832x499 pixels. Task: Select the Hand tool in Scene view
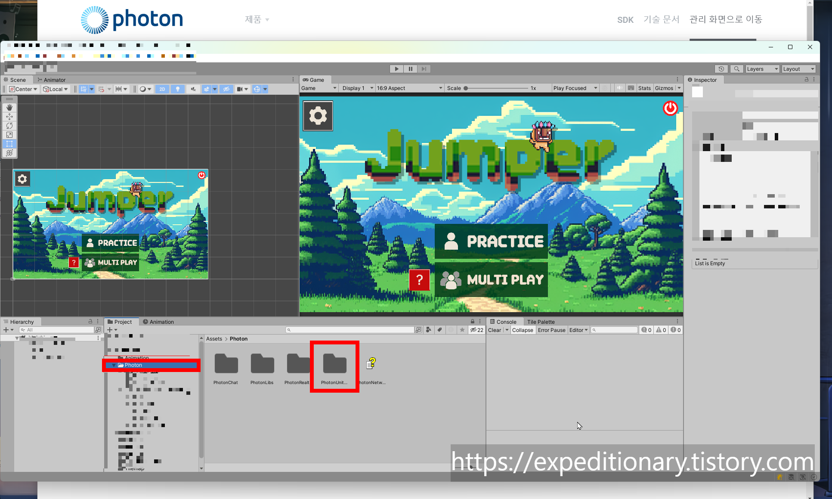pyautogui.click(x=9, y=108)
